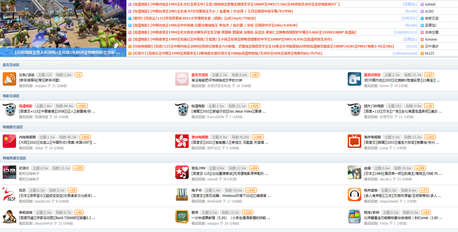
Task: Click the +505 new posts badge
Action: coord(85,137)
